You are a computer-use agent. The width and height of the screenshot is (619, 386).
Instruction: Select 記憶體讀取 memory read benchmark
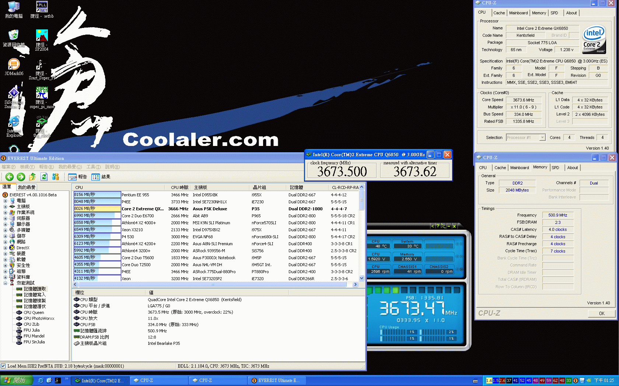coord(35,289)
